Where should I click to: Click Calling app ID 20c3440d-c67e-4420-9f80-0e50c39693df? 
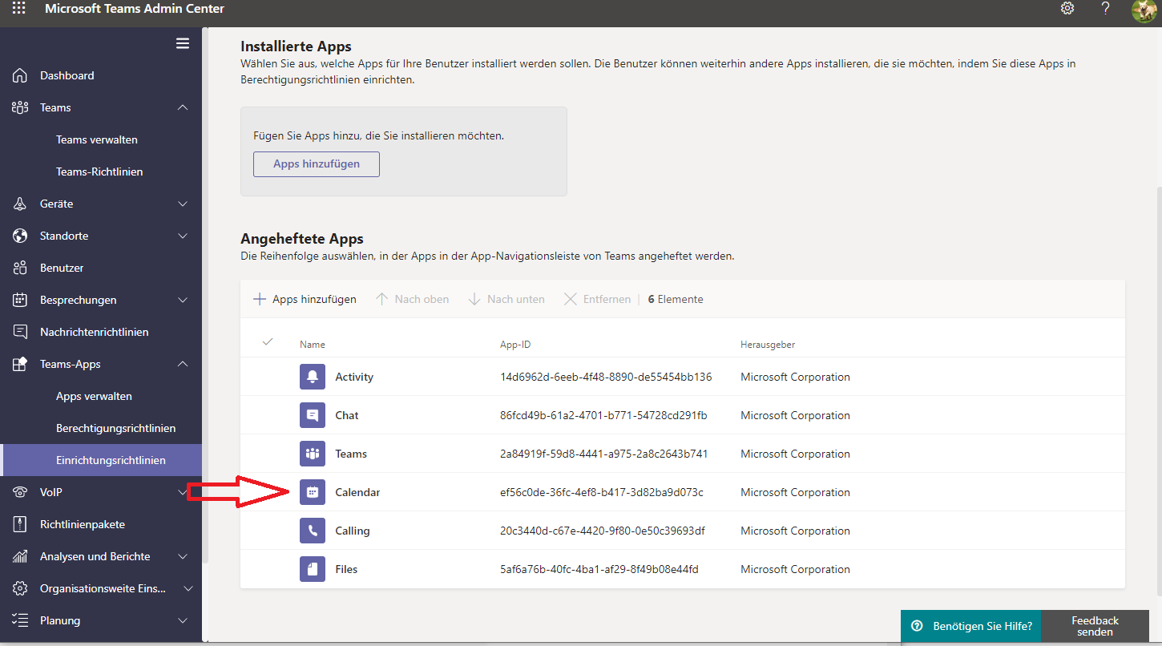click(x=603, y=531)
